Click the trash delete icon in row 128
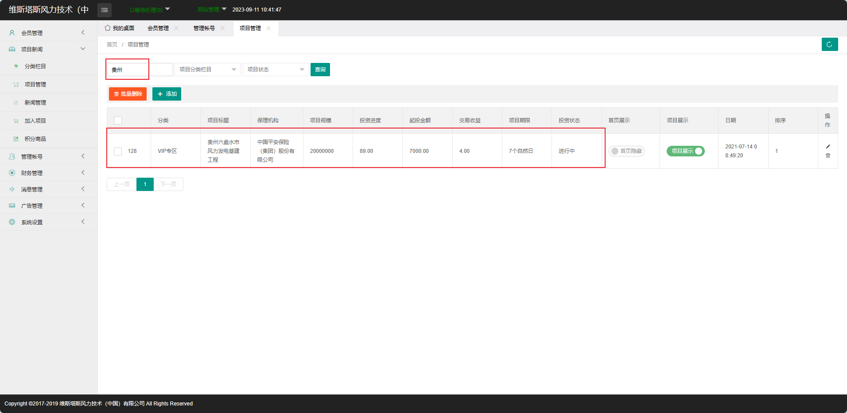This screenshot has width=847, height=413. point(828,156)
